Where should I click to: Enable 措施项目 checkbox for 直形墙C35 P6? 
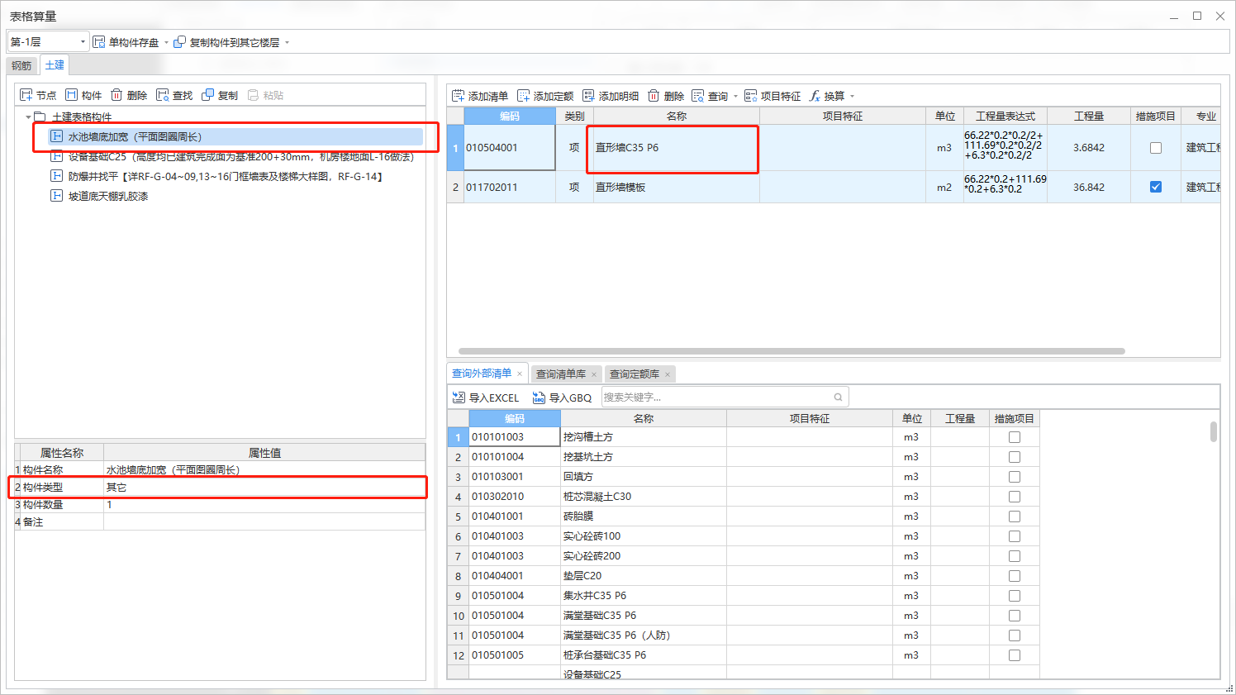tap(1156, 148)
